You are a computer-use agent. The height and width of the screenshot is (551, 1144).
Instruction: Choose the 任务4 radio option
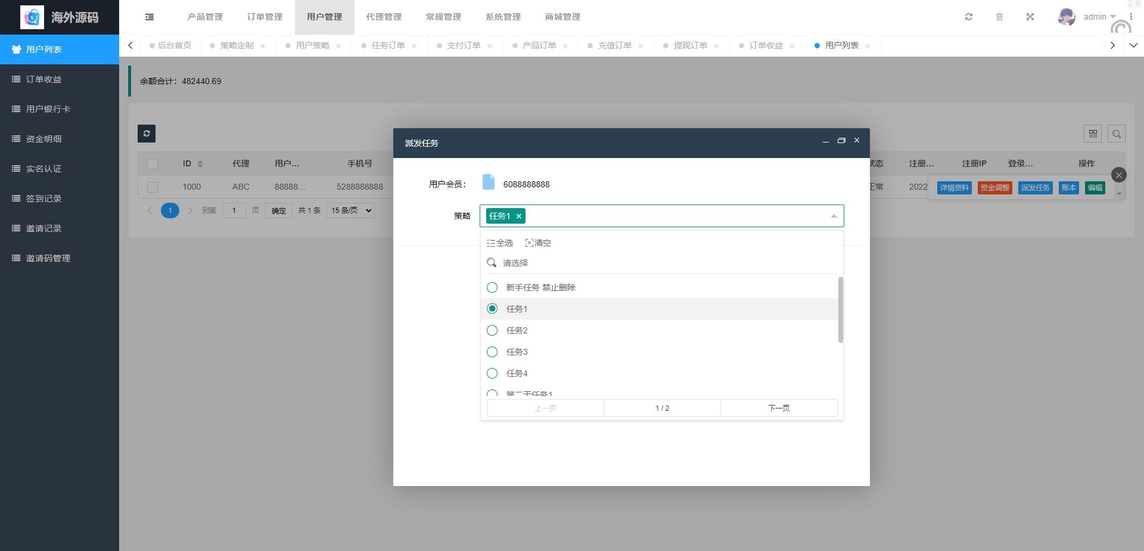click(x=492, y=373)
